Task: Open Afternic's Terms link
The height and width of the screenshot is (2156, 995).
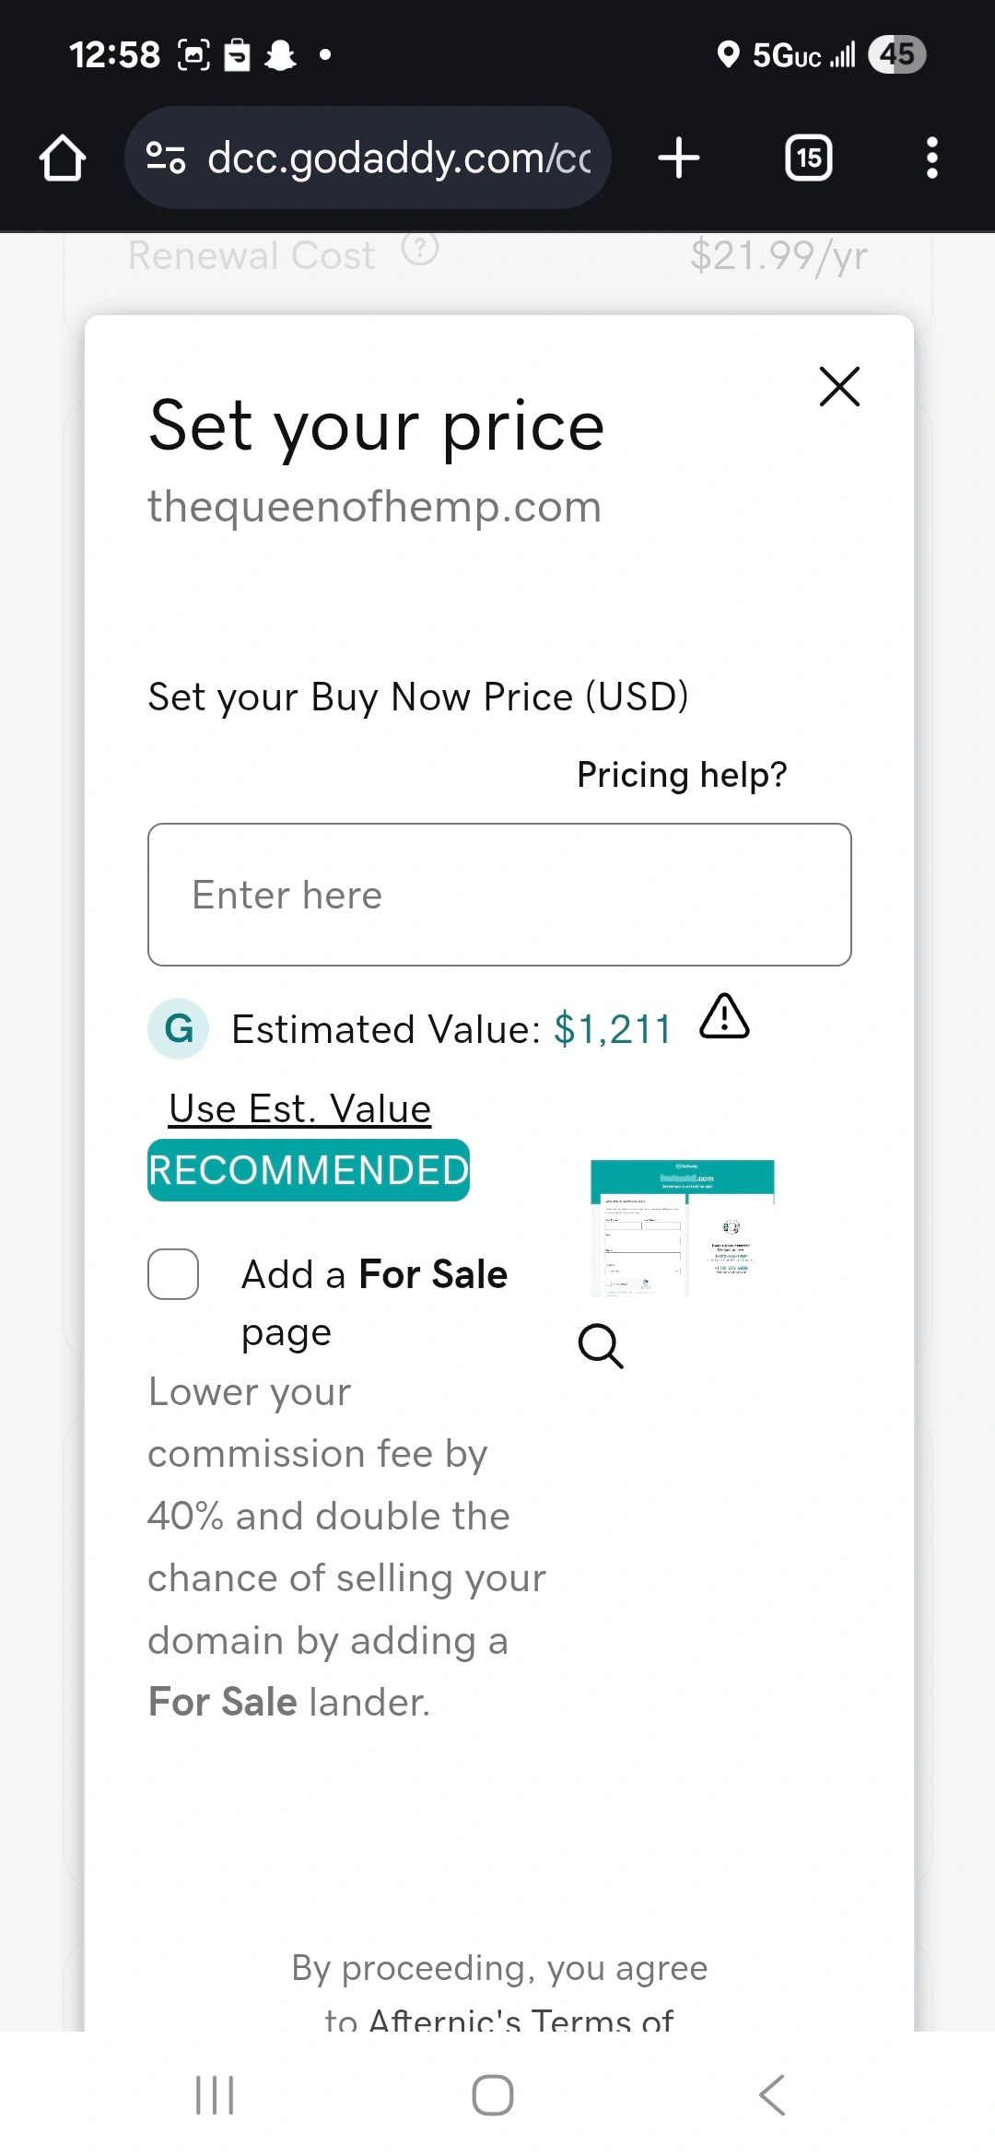Action: [521, 2020]
